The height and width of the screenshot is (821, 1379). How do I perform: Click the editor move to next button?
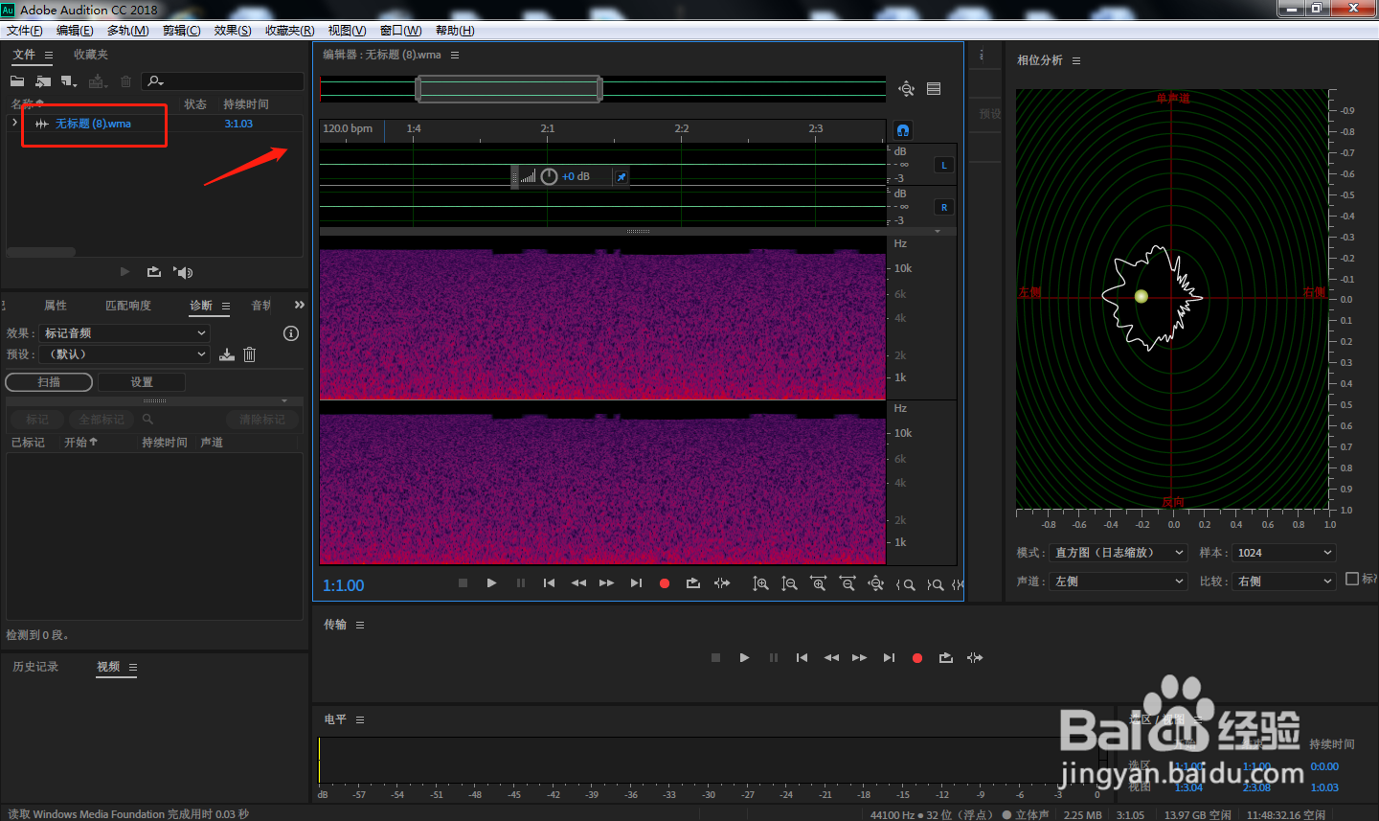(x=636, y=582)
